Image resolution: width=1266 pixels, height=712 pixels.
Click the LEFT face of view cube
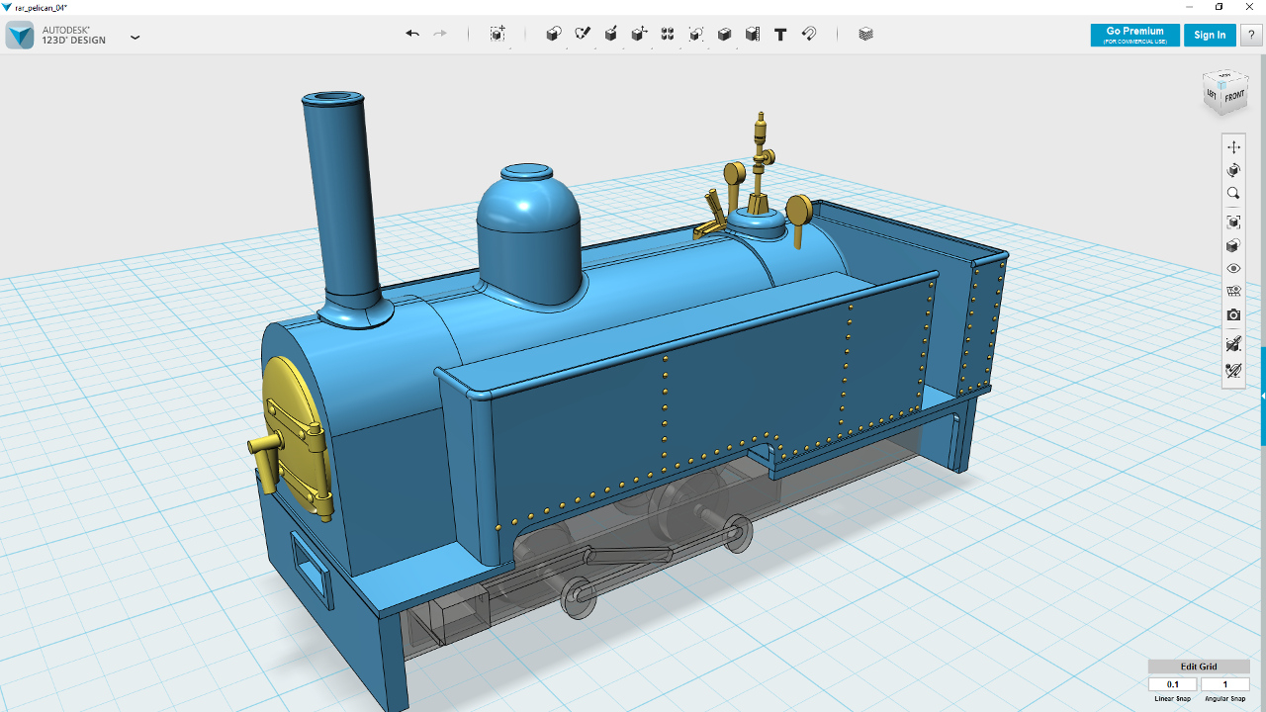click(1213, 95)
